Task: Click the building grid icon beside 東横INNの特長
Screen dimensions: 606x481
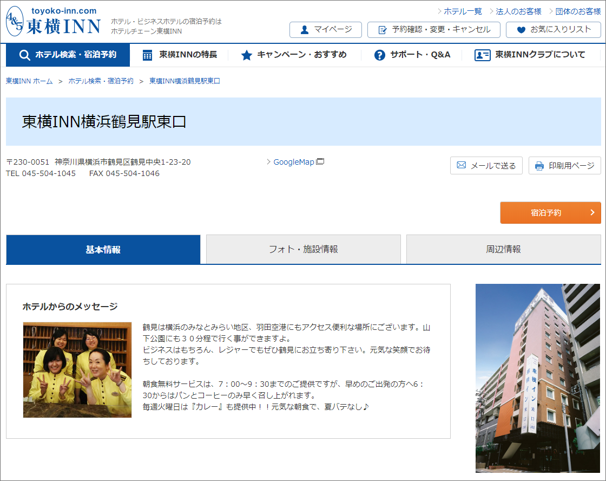Action: coord(147,55)
